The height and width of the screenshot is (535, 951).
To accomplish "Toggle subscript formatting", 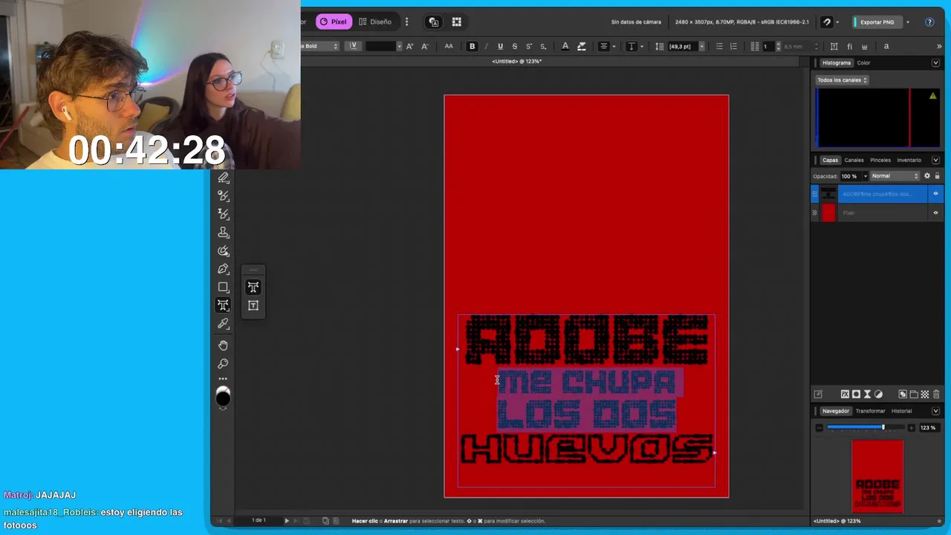I will [x=543, y=46].
